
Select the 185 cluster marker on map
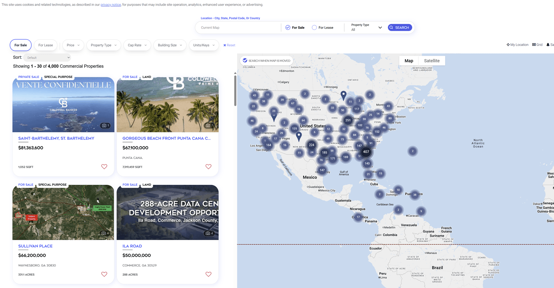[324, 153]
